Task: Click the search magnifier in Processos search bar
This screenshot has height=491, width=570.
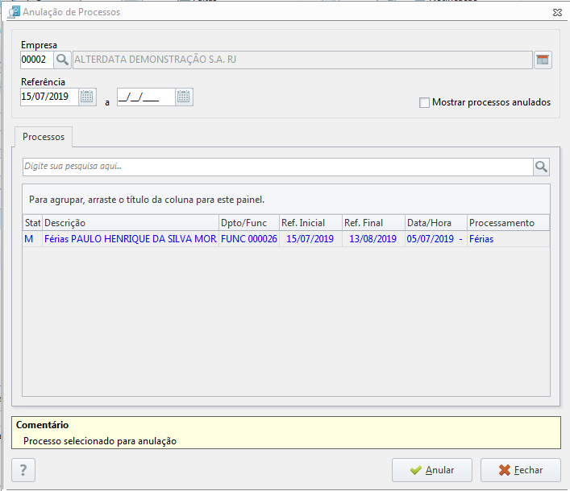Action: coord(541,167)
